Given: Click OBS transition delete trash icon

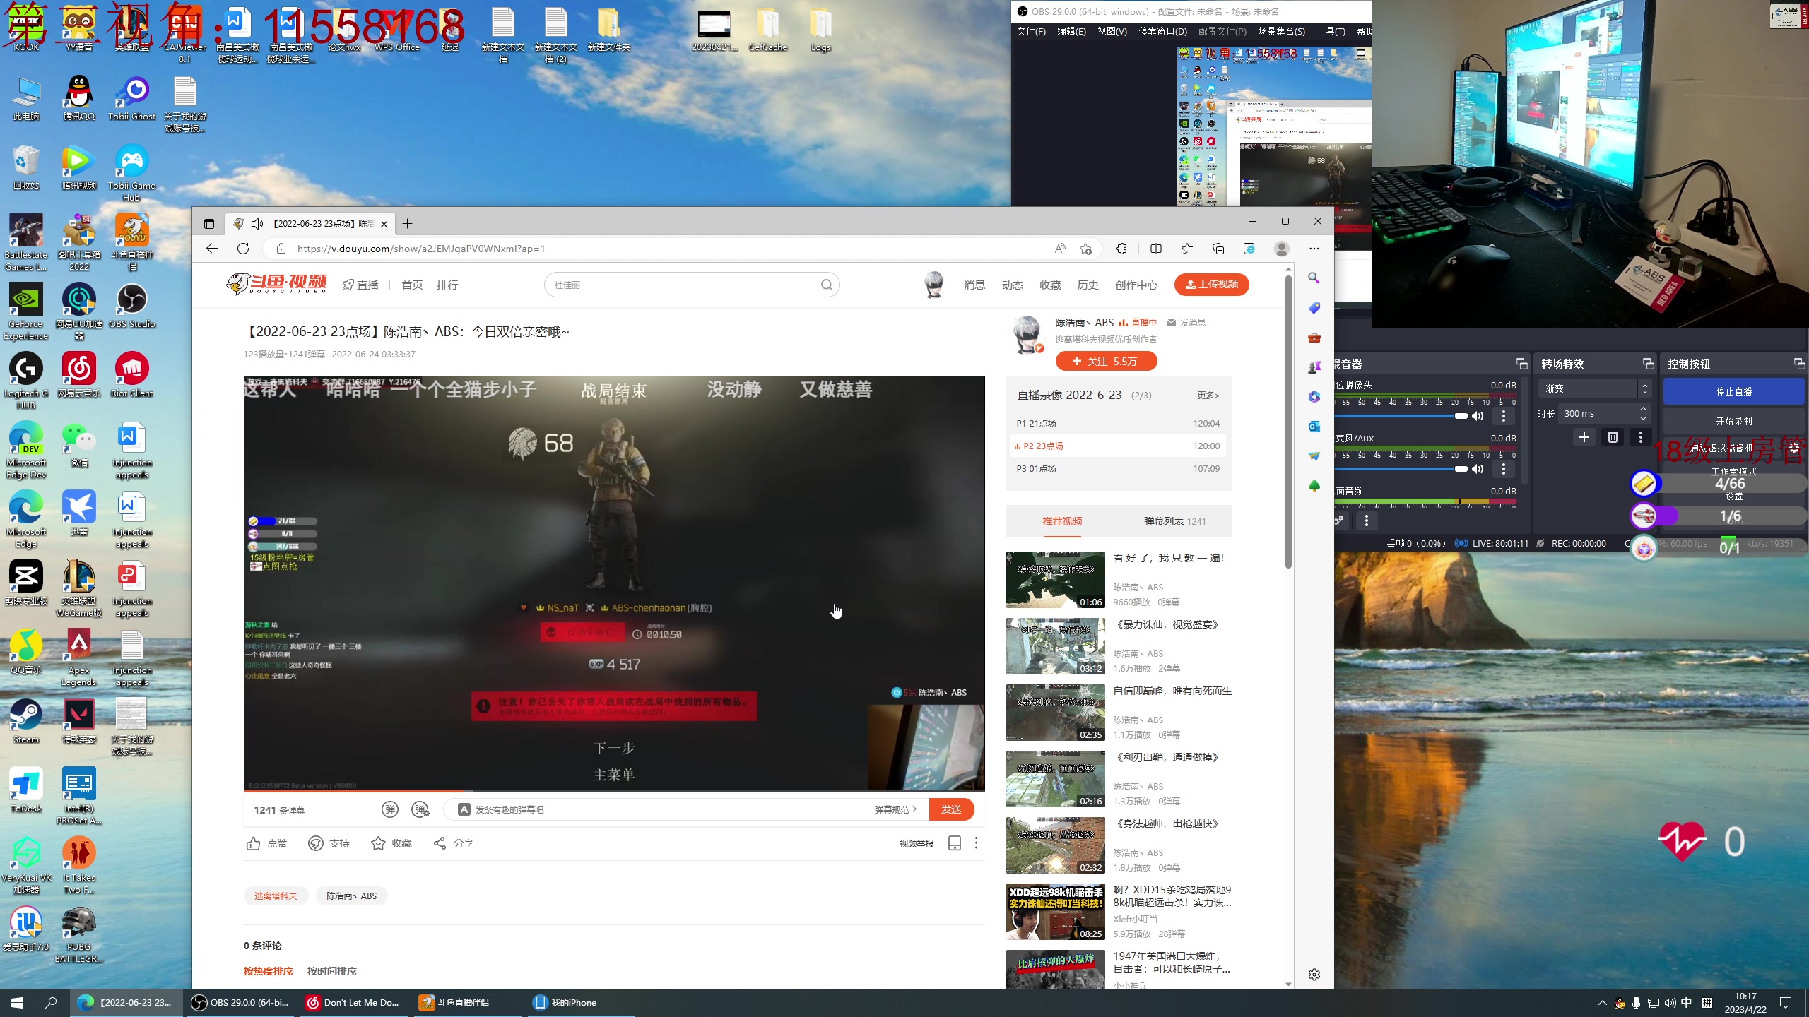Looking at the screenshot, I should coord(1613,437).
